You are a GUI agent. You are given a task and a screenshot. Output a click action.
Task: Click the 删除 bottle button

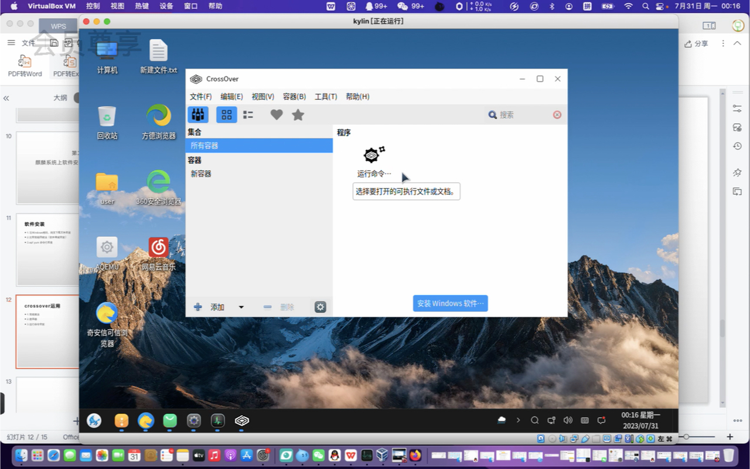tap(278, 307)
